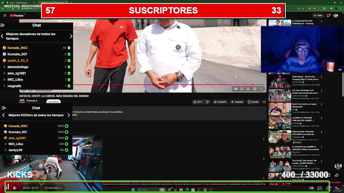Select donor Kumoko_001 in the donors list
This screenshot has width=344, height=193.
36,54
